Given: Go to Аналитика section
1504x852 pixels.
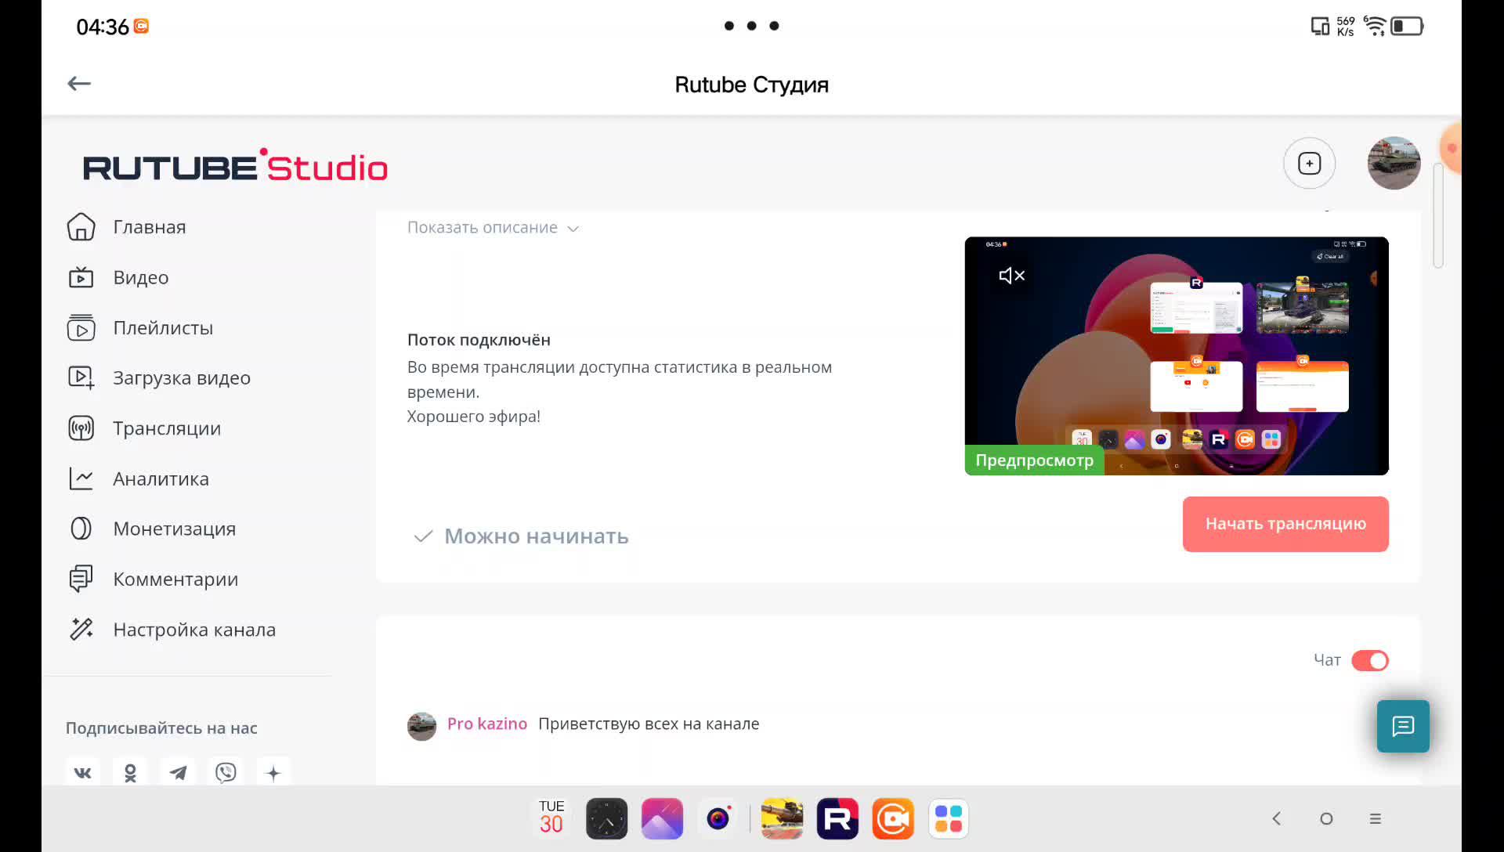Looking at the screenshot, I should click(161, 478).
